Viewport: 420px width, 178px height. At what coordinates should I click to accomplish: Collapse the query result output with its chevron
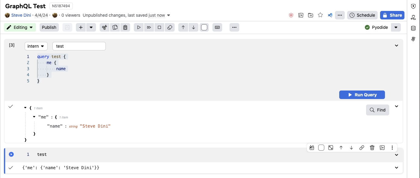click(x=396, y=106)
